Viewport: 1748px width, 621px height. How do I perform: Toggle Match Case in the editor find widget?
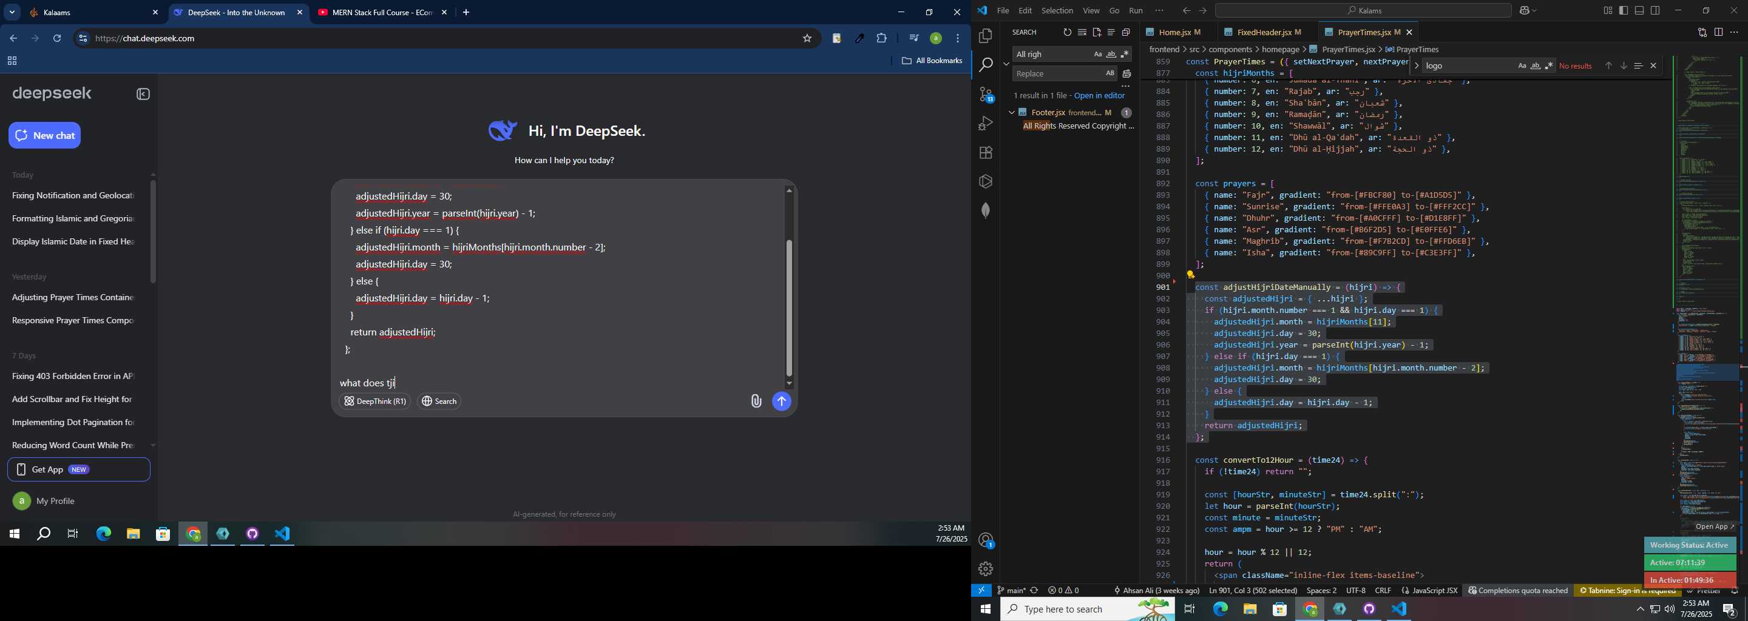pyautogui.click(x=1522, y=65)
